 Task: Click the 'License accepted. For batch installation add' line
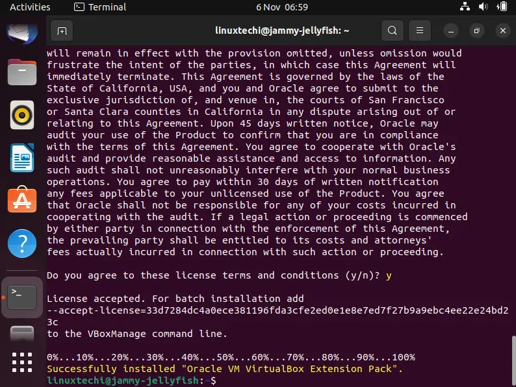coord(175,299)
